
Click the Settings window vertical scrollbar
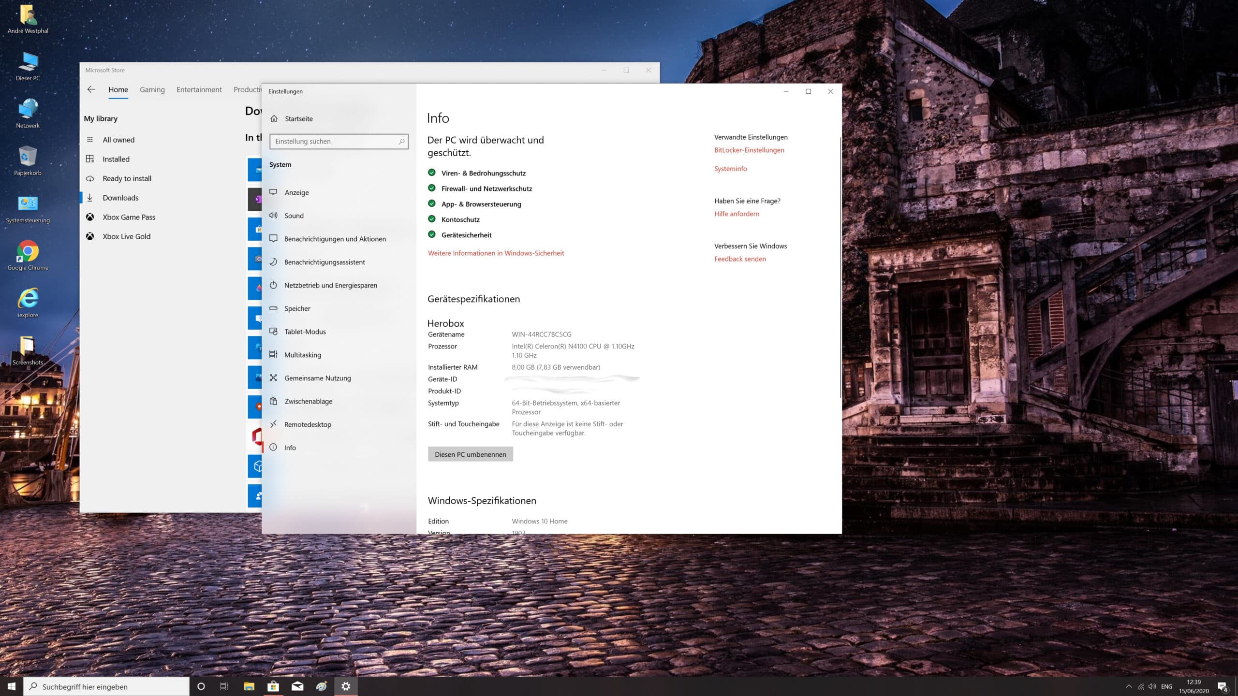840,267
